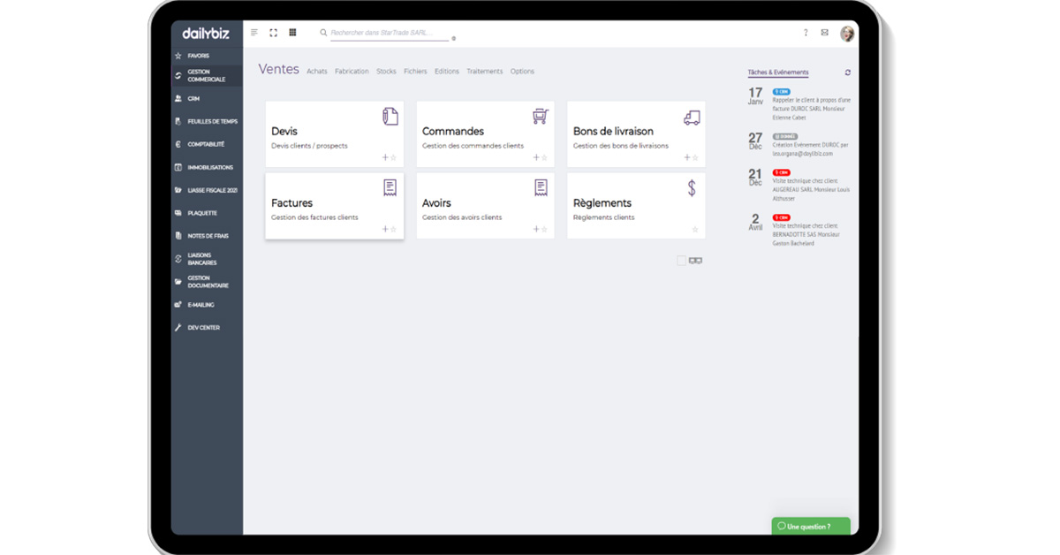Open the messages envelope icon
Screen dimensions: 1060x555
[x=825, y=33]
